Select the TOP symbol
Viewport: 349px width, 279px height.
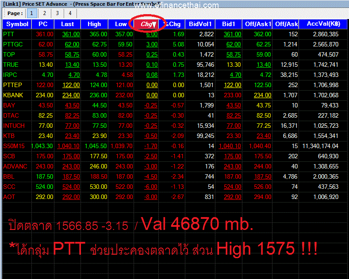[9, 54]
